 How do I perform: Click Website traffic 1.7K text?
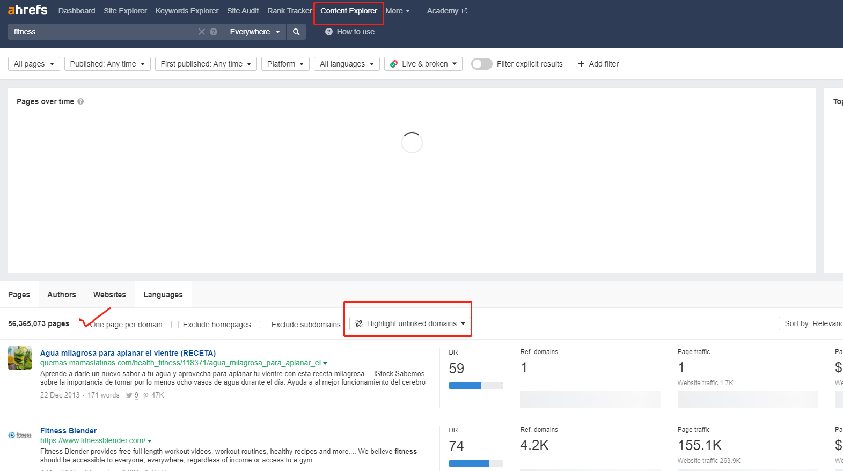click(705, 383)
